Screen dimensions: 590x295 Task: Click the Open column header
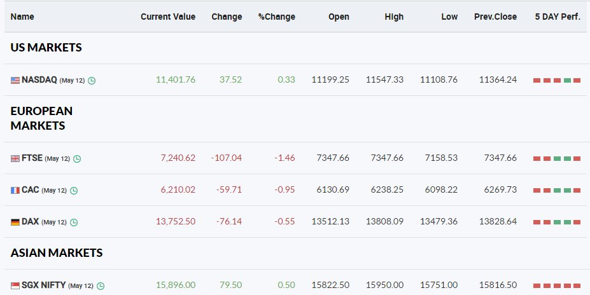pyautogui.click(x=339, y=17)
